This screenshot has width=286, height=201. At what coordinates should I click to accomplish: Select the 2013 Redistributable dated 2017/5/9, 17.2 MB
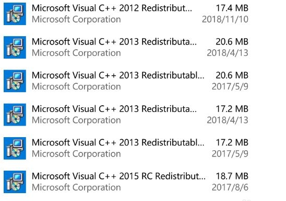point(118,143)
